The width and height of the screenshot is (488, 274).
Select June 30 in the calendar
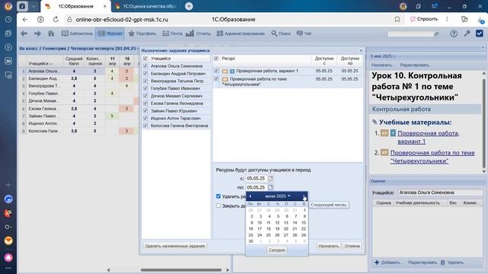(251, 241)
